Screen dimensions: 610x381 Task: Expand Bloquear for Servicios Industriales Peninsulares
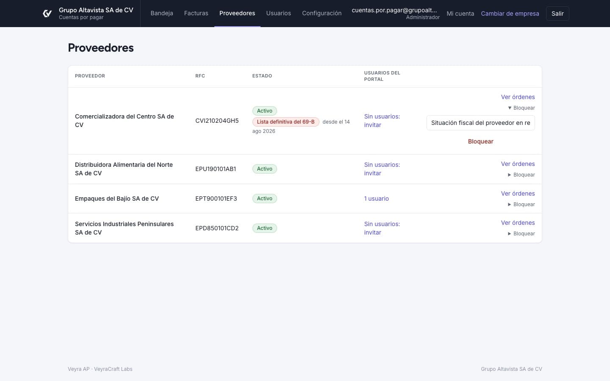tap(521, 234)
